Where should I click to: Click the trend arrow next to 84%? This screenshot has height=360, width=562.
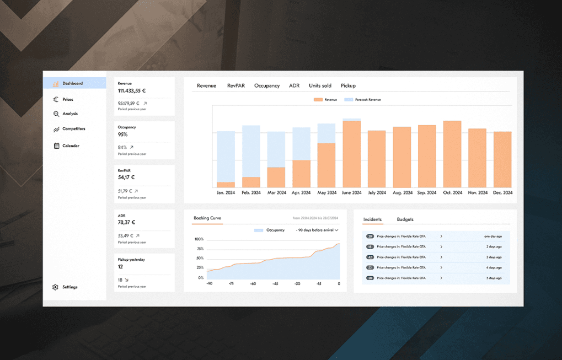tap(132, 147)
